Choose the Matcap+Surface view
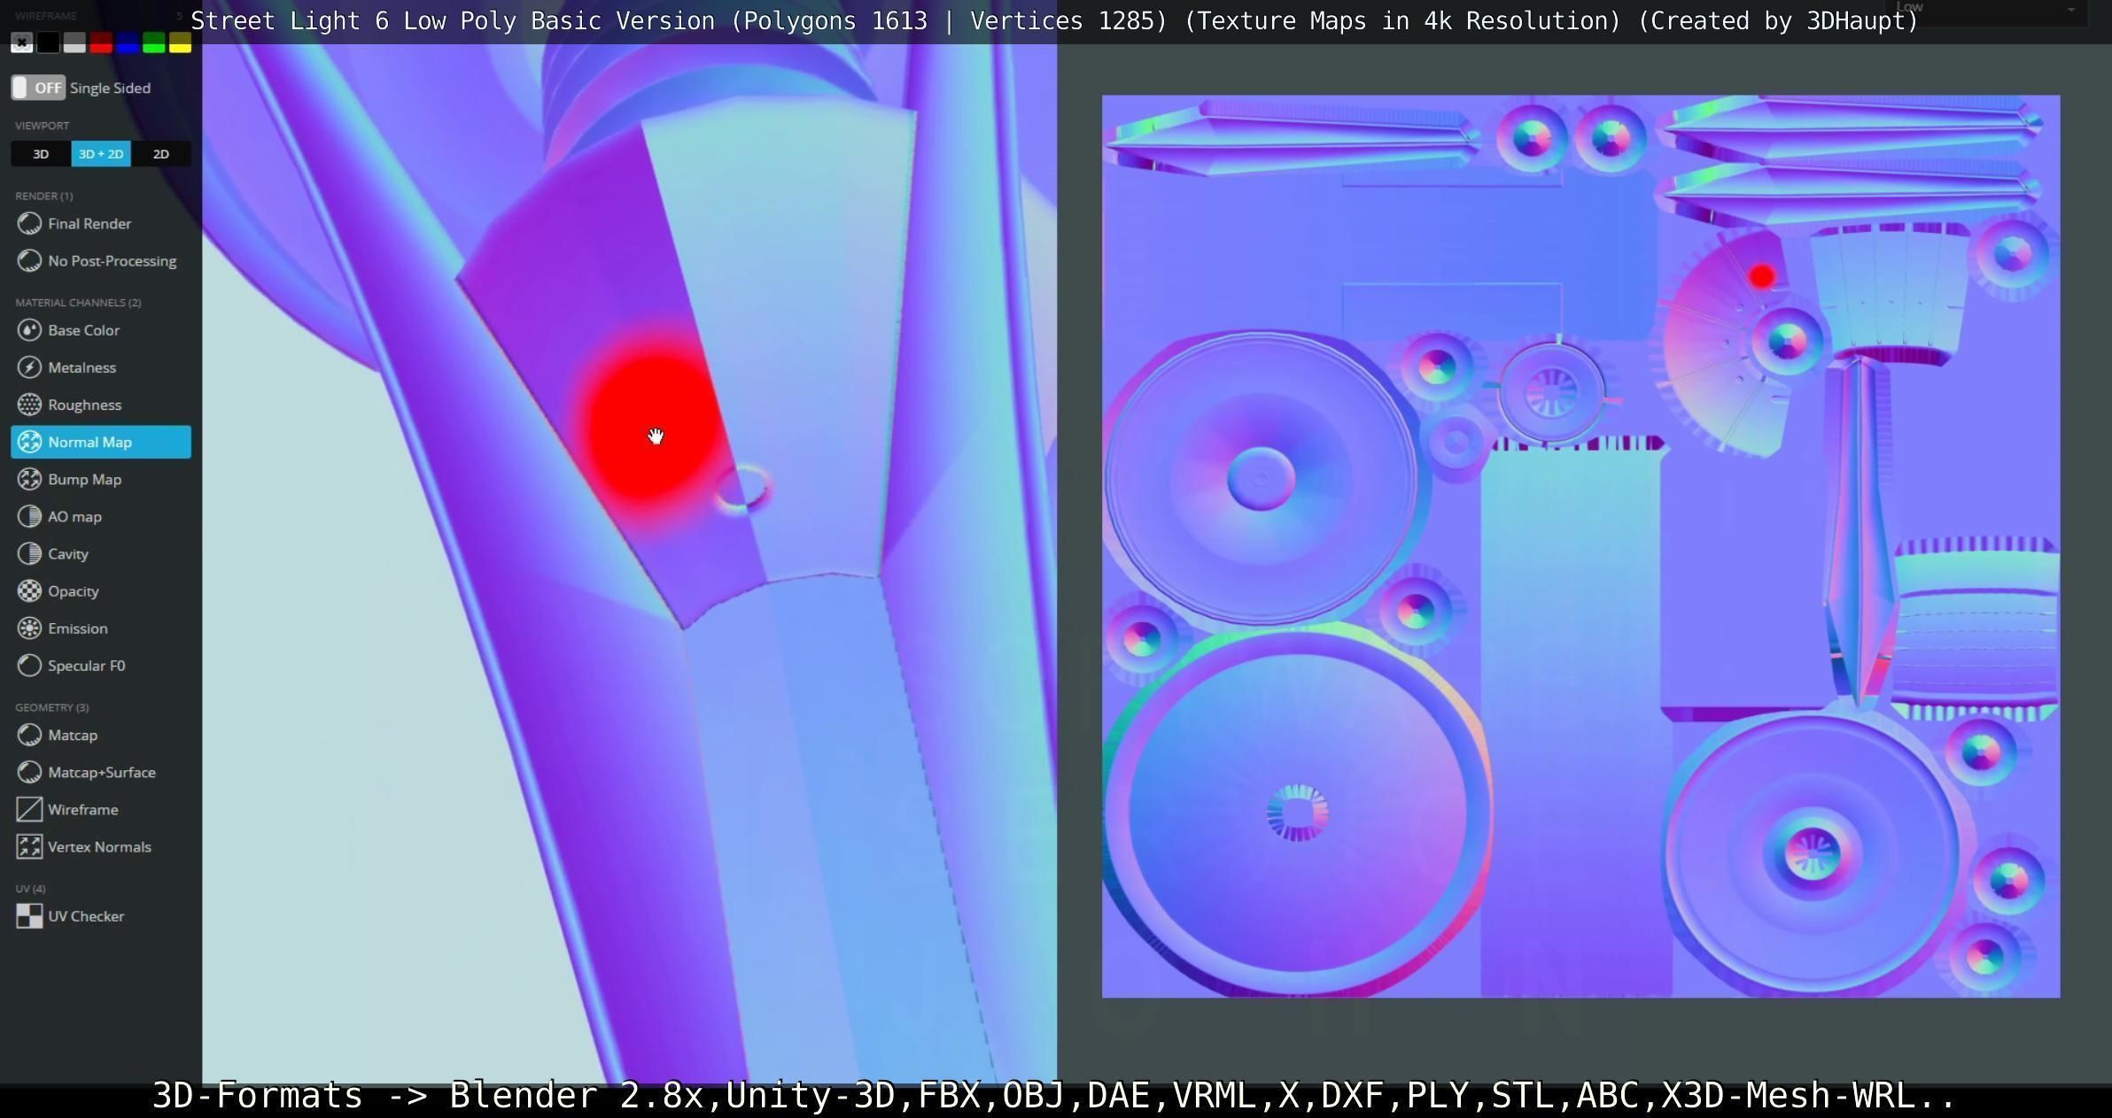2112x1118 pixels. (101, 772)
